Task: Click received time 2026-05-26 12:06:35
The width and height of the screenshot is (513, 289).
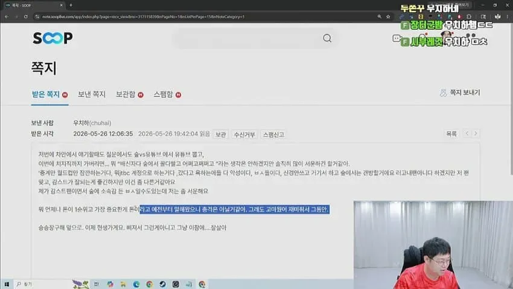Action: [103, 134]
